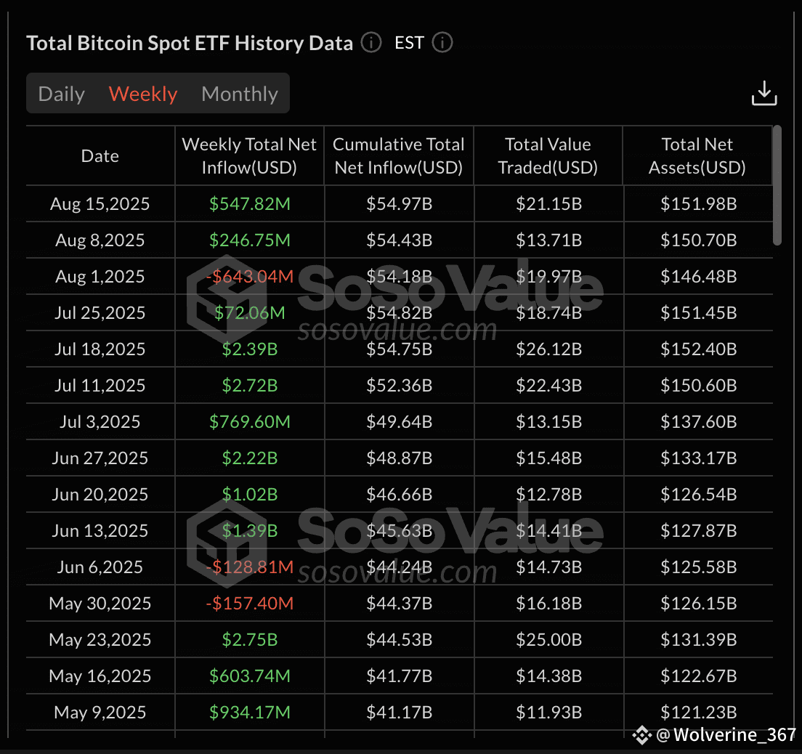Switch to the Daily tab

tap(61, 94)
